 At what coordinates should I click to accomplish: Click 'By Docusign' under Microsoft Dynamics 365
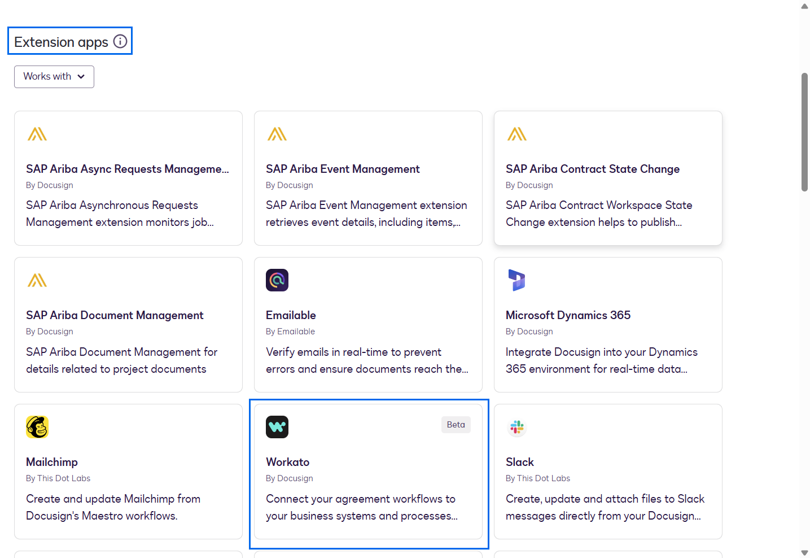click(529, 332)
